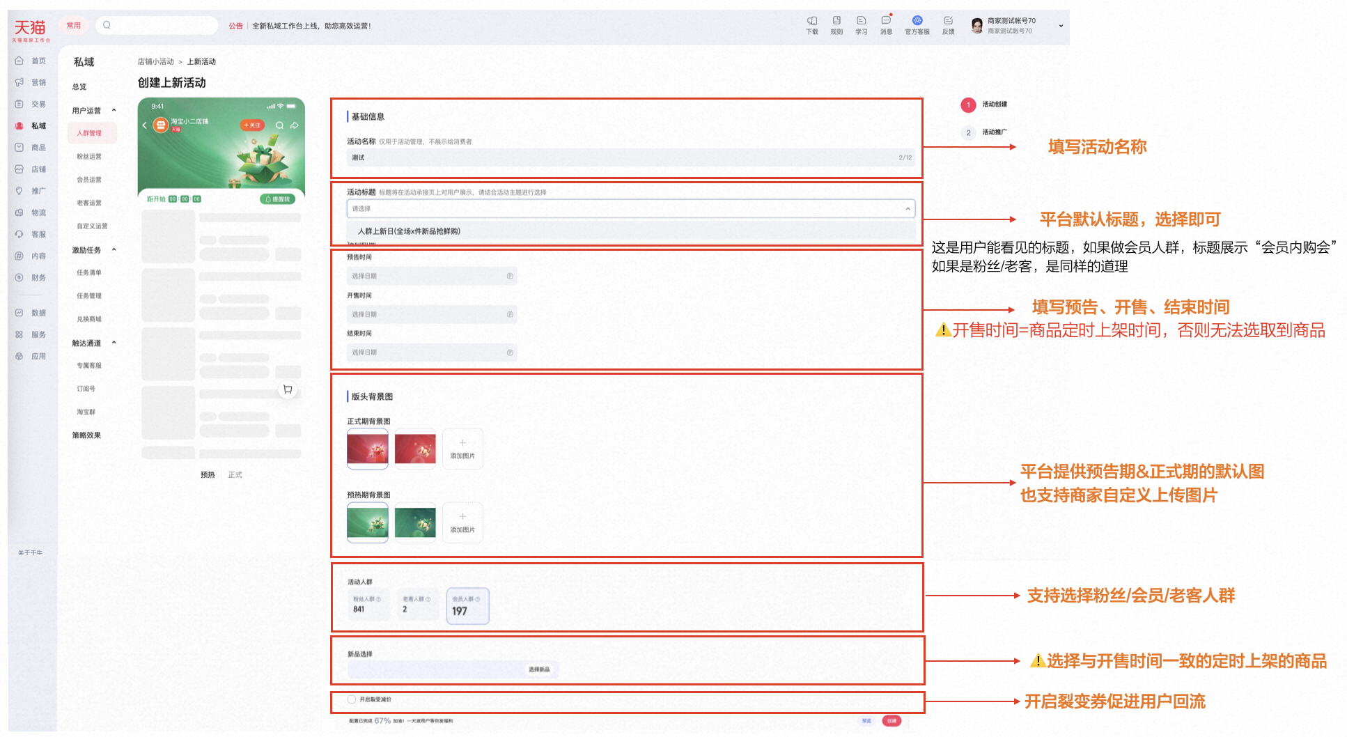Open account dropdown arrow beside 商家测试帐号70
This screenshot has width=1347, height=737.
point(1061,26)
